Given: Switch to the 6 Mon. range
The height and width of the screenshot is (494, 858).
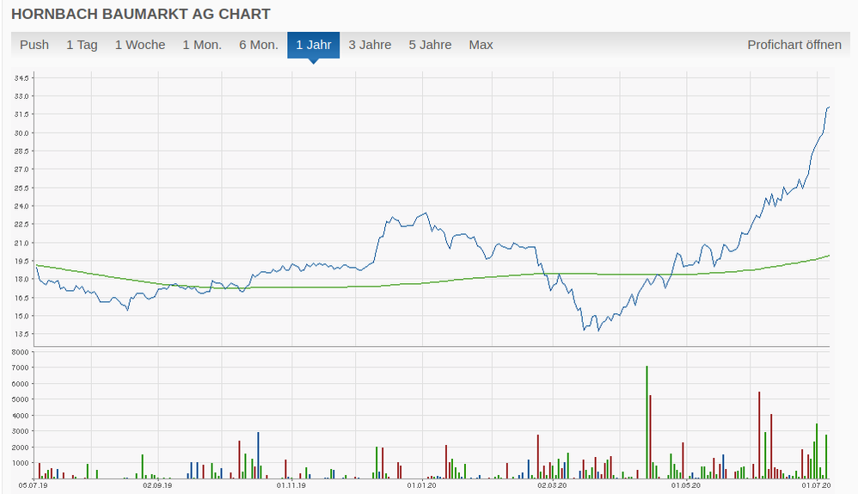Looking at the screenshot, I should (259, 45).
